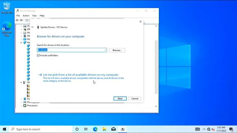237x133 pixels.
Task: Click Device Manager toolbar Back arrow
Action: tap(17, 20)
